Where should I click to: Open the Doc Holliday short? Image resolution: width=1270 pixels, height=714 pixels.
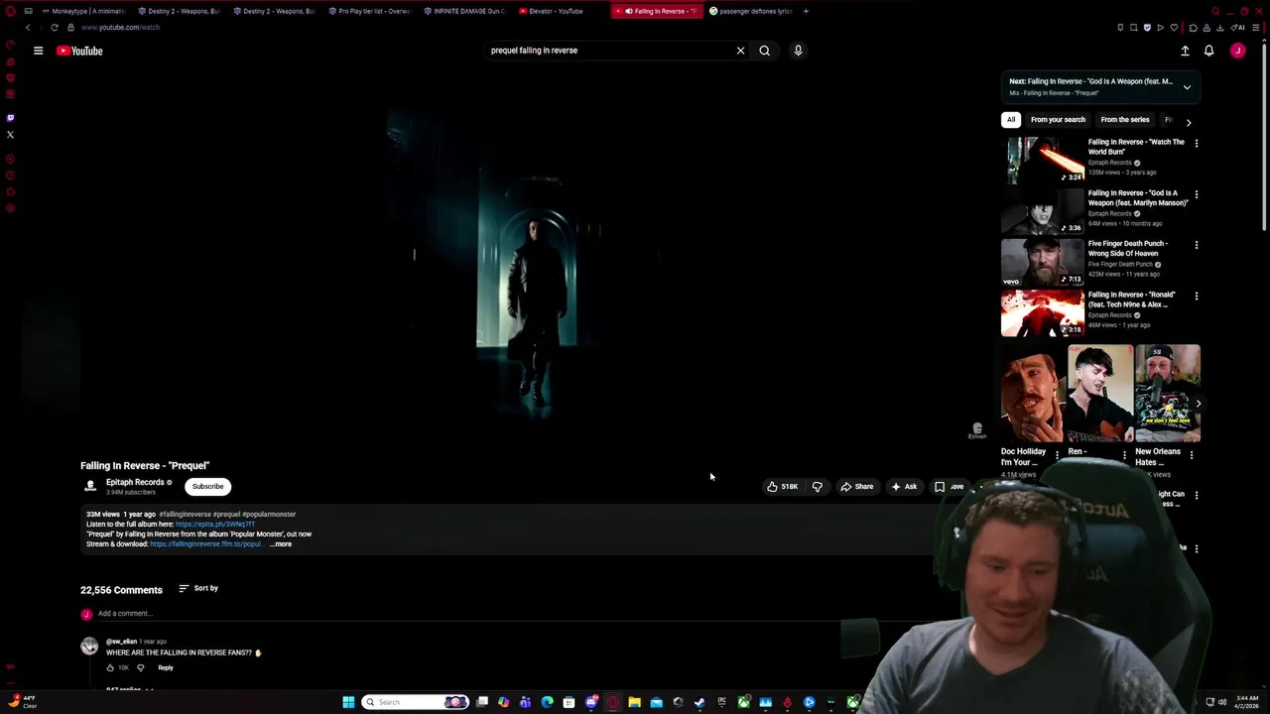point(1033,394)
